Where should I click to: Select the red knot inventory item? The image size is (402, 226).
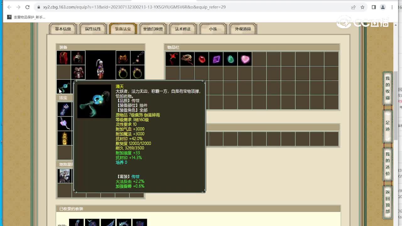tap(173, 59)
